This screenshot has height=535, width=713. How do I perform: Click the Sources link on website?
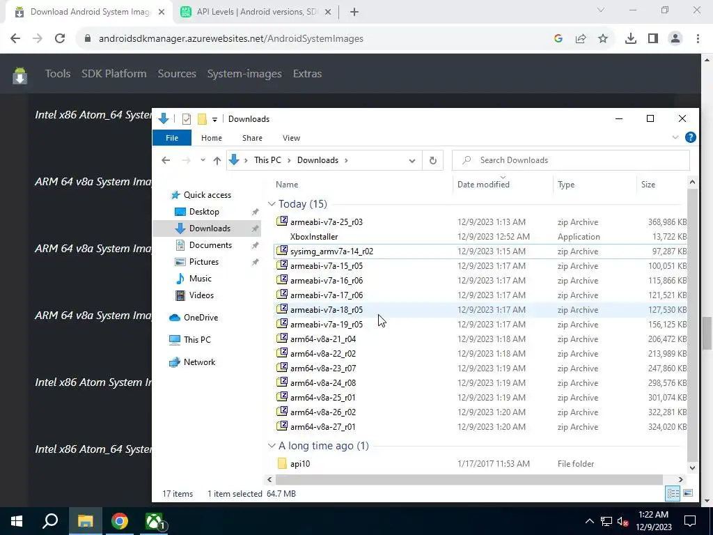(x=177, y=74)
